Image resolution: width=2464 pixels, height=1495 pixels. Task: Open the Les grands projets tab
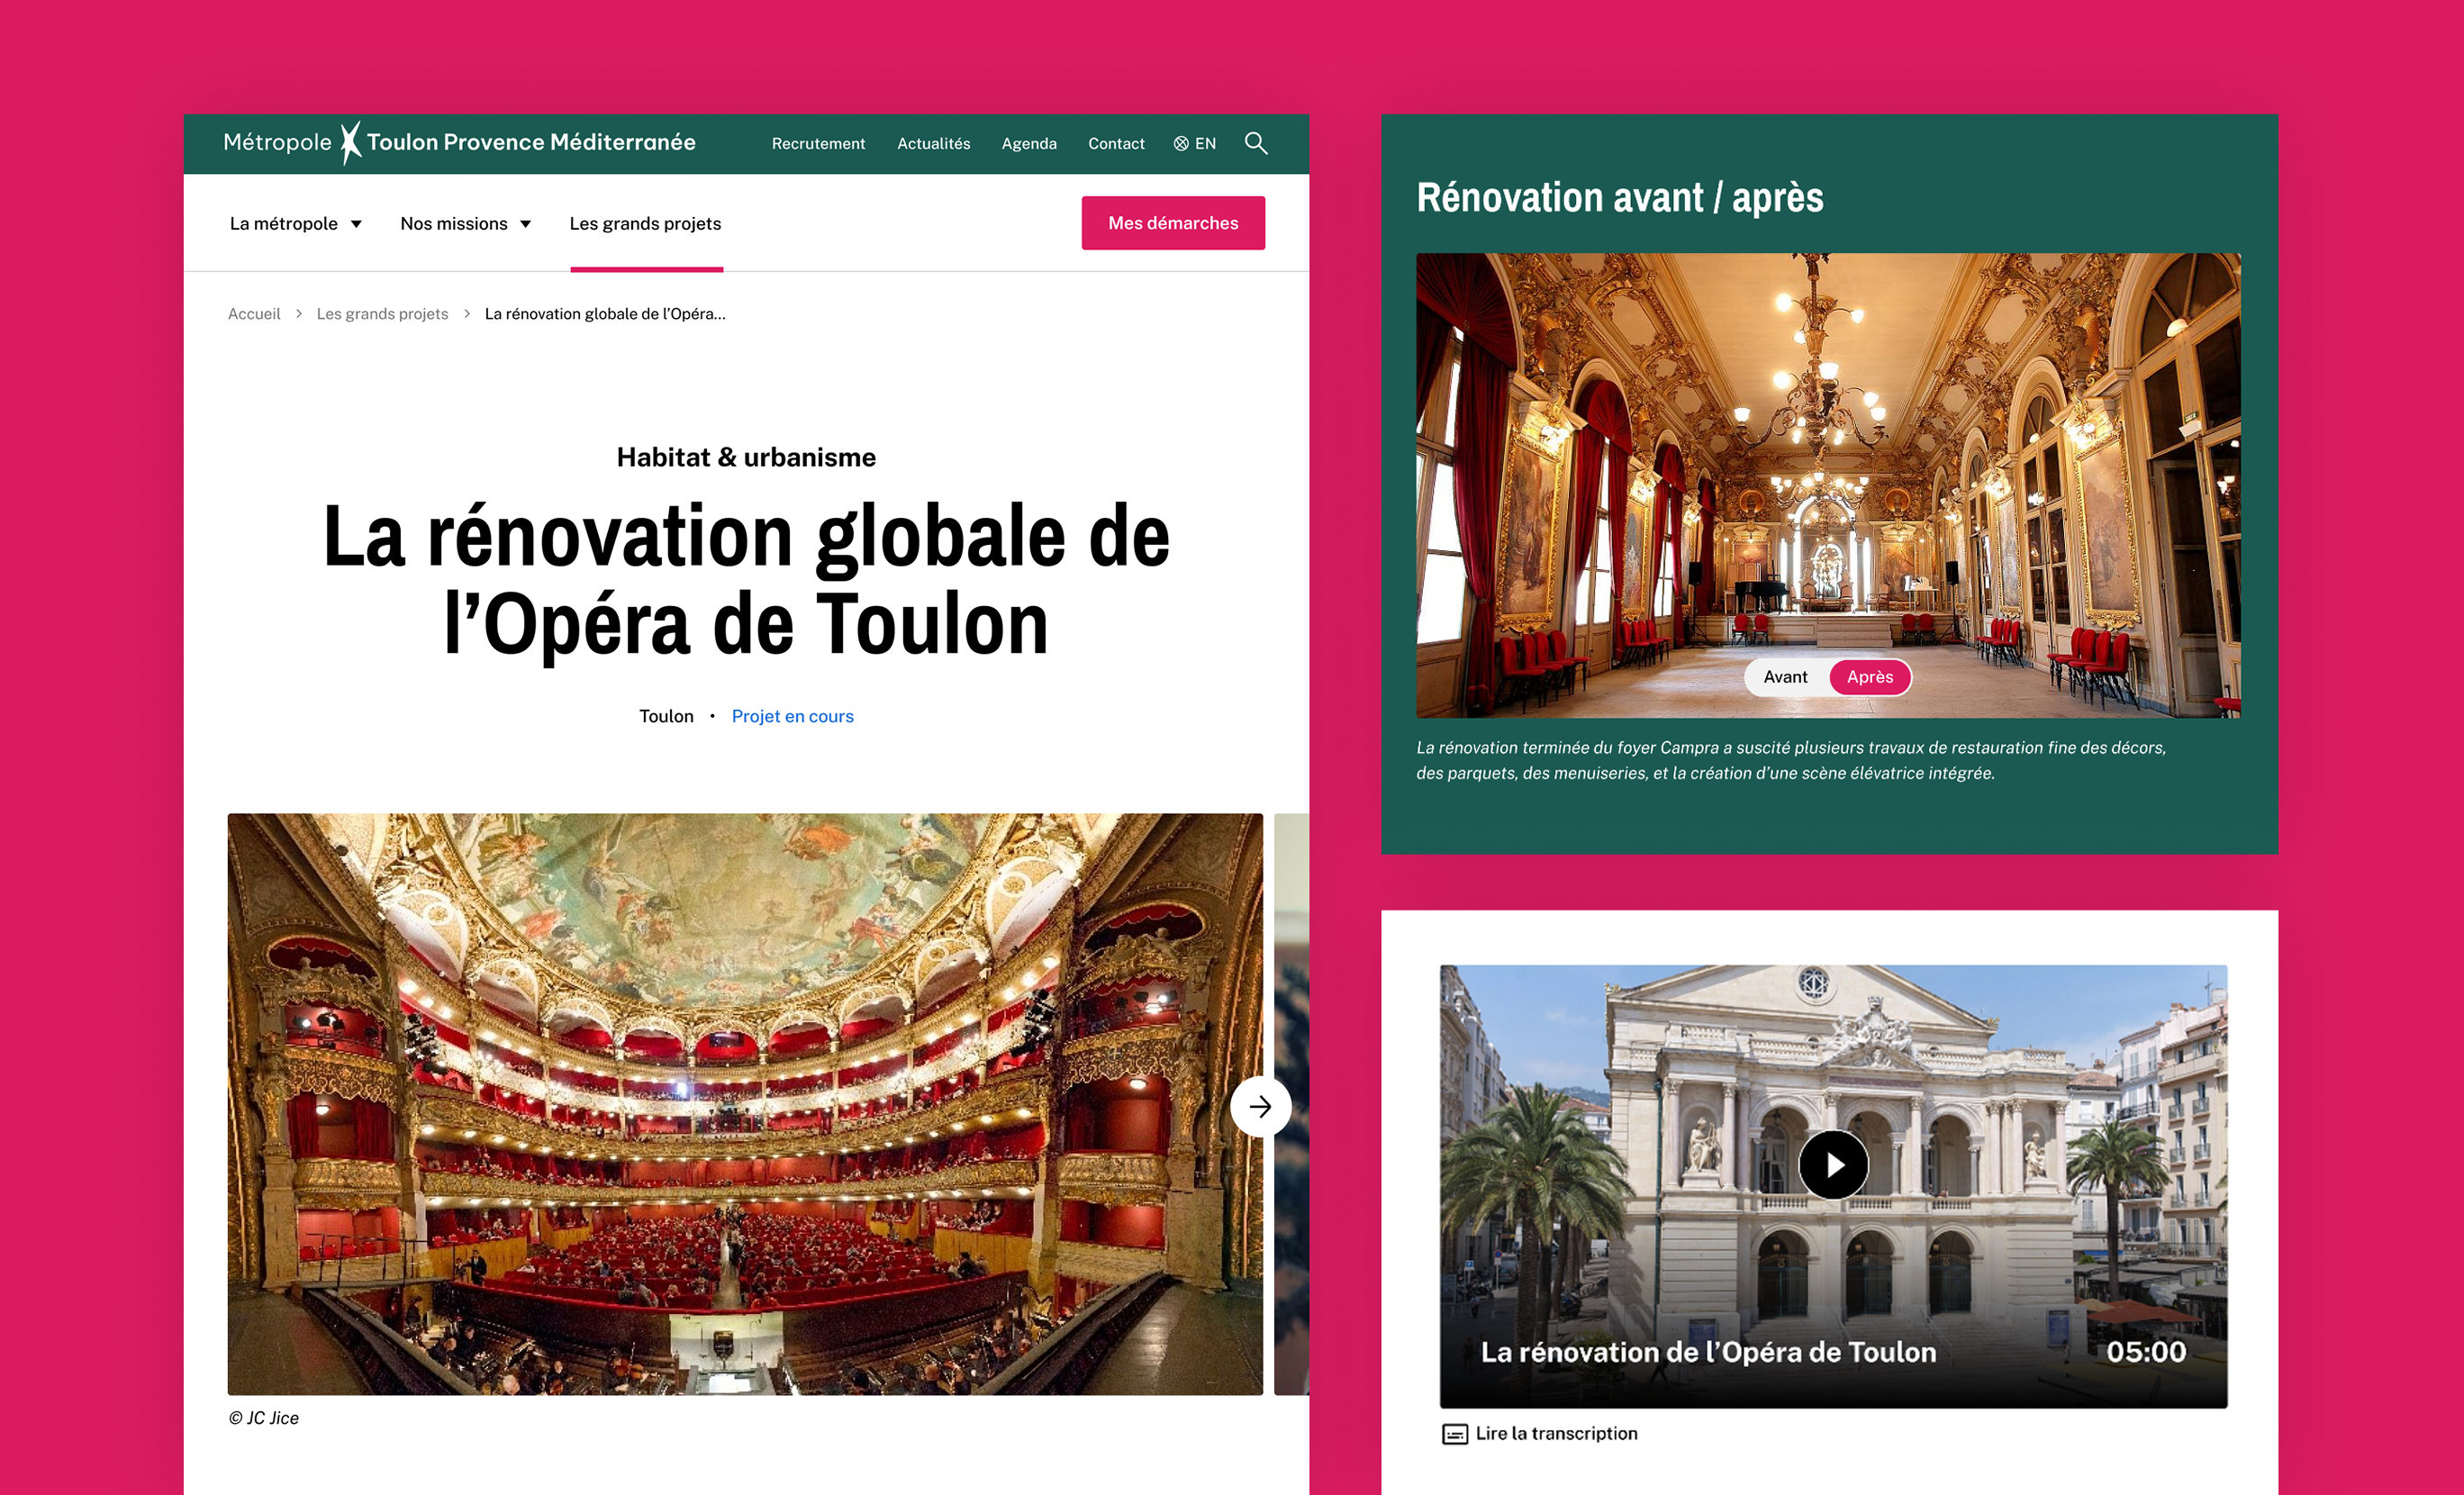(x=645, y=223)
